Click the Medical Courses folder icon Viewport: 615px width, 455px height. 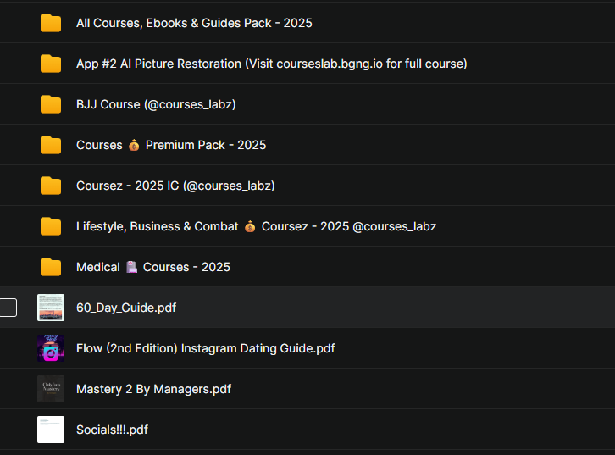[51, 267]
